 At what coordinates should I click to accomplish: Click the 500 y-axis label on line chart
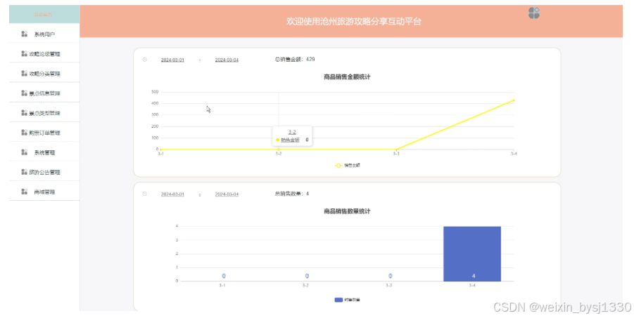[x=155, y=92]
